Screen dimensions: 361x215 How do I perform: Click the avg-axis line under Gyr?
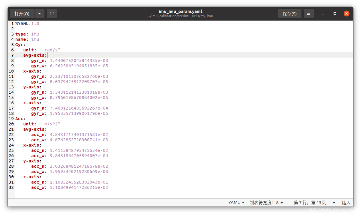pyautogui.click(x=34, y=55)
